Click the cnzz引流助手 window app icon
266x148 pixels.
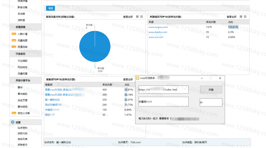coord(138,78)
